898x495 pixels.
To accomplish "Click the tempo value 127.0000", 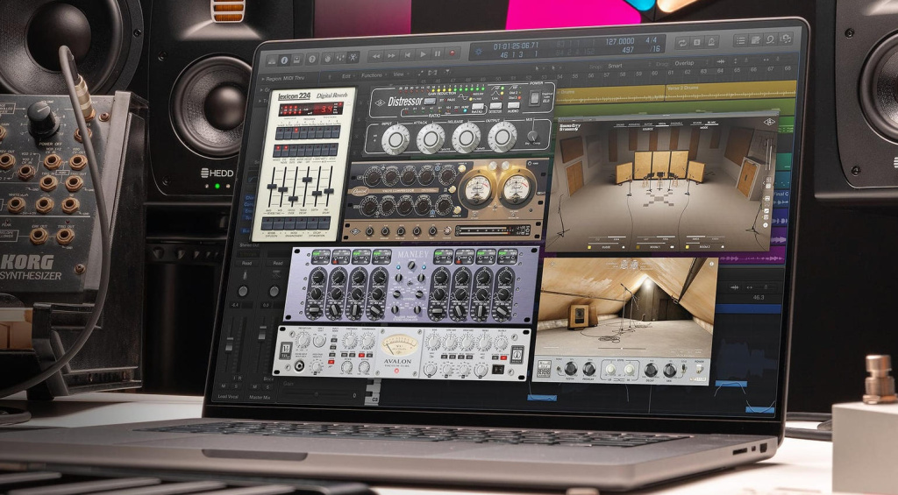I will point(619,41).
